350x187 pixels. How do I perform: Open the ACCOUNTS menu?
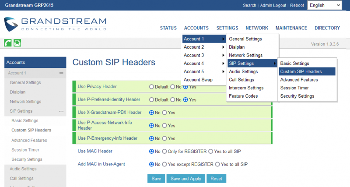click(196, 28)
